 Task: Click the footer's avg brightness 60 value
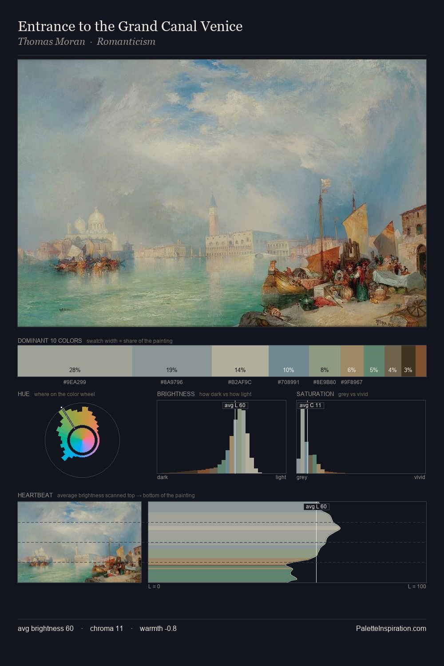(x=46, y=628)
